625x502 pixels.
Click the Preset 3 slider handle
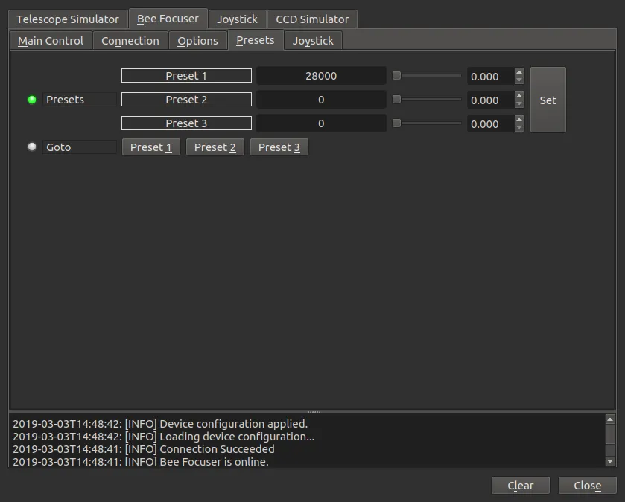click(x=396, y=123)
